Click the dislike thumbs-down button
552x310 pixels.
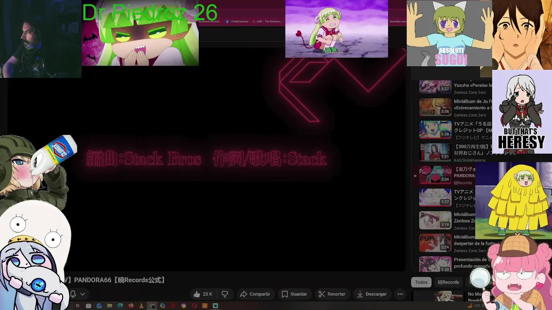click(x=225, y=294)
